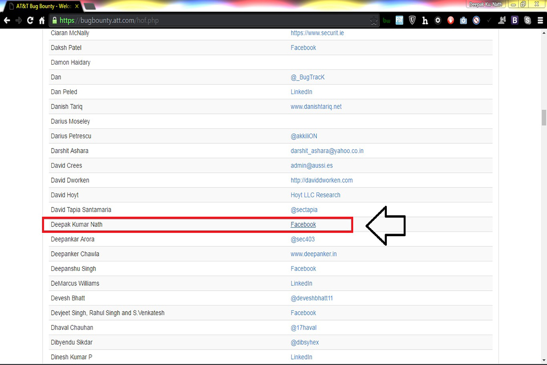Follow the @17haval link
The height and width of the screenshot is (365, 547).
click(x=303, y=328)
